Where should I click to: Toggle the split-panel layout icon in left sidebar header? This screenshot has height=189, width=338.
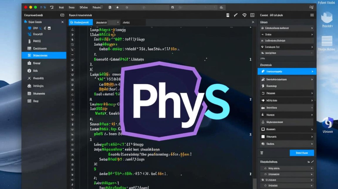coord(62,15)
